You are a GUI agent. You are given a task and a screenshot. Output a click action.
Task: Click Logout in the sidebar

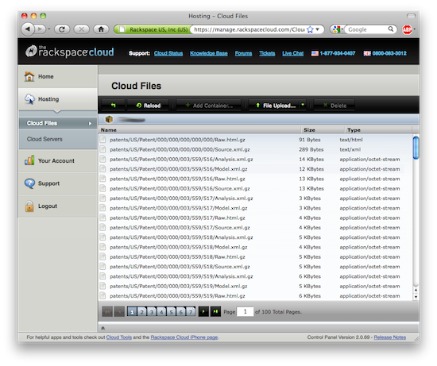(58, 206)
